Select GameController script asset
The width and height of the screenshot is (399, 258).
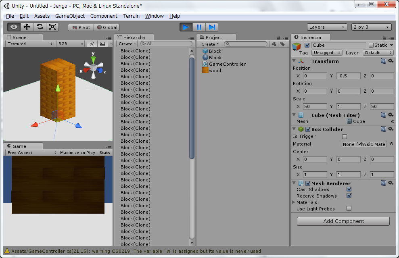click(224, 64)
